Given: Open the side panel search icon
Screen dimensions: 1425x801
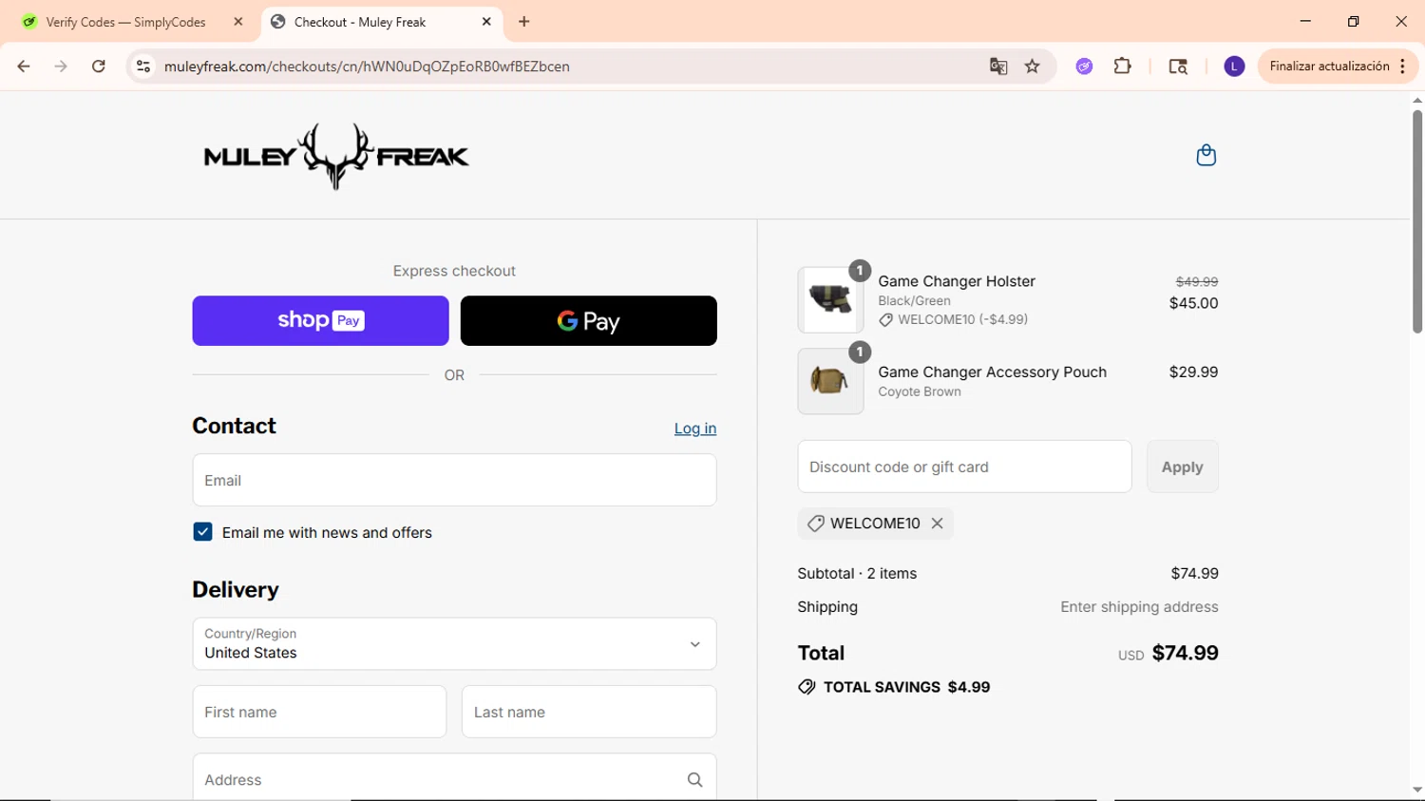Looking at the screenshot, I should tap(1178, 67).
